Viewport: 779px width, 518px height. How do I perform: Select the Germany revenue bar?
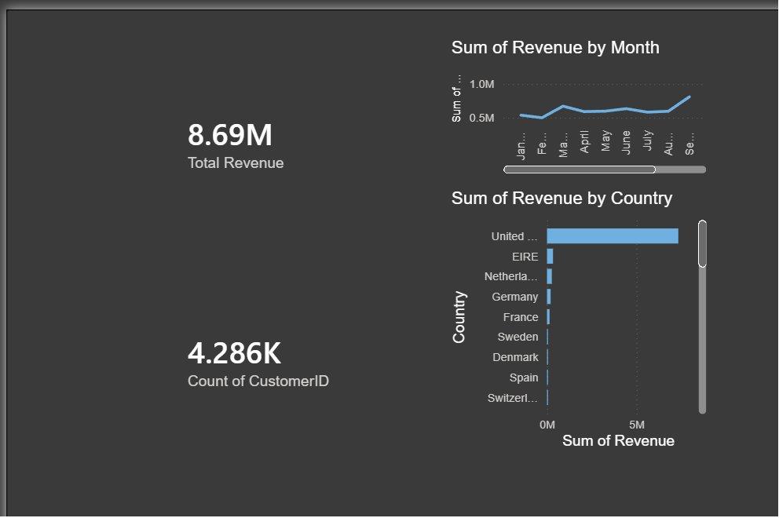[x=549, y=297]
